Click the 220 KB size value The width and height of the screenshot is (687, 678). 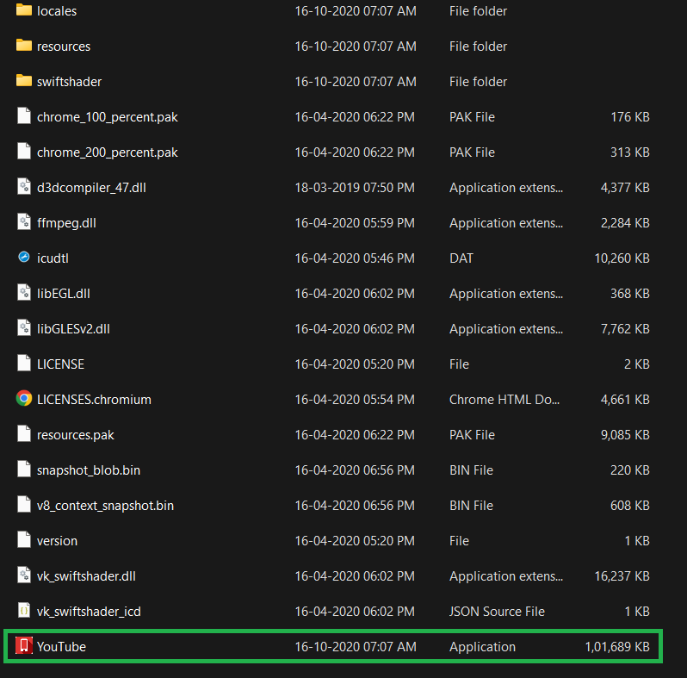click(x=630, y=470)
